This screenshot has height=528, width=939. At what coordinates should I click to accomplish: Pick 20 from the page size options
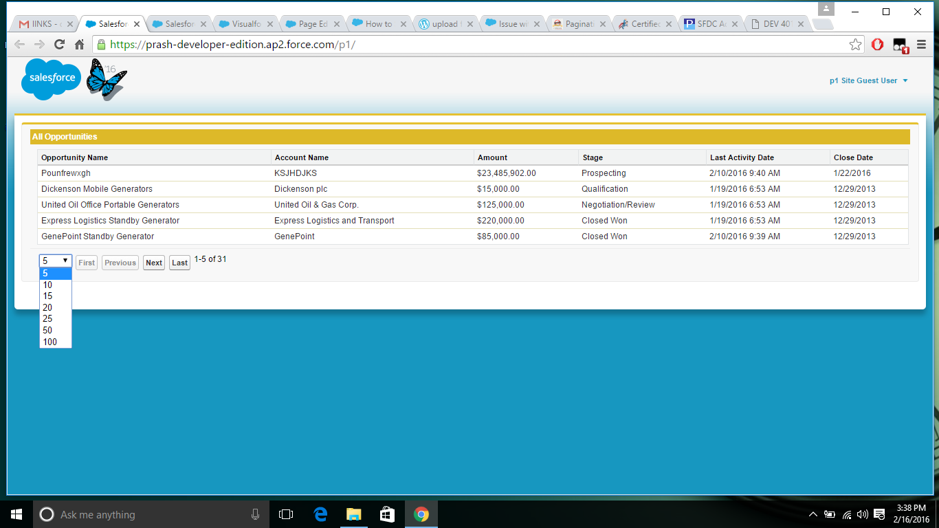56,308
